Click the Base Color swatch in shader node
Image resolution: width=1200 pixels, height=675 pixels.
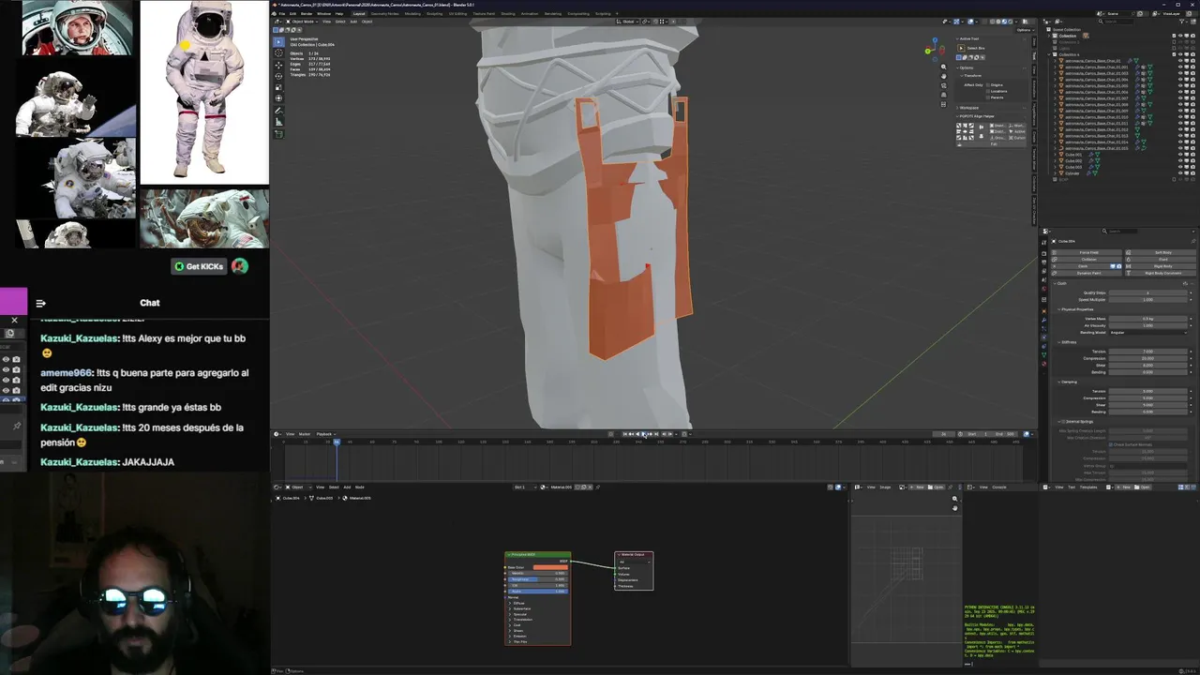point(550,567)
